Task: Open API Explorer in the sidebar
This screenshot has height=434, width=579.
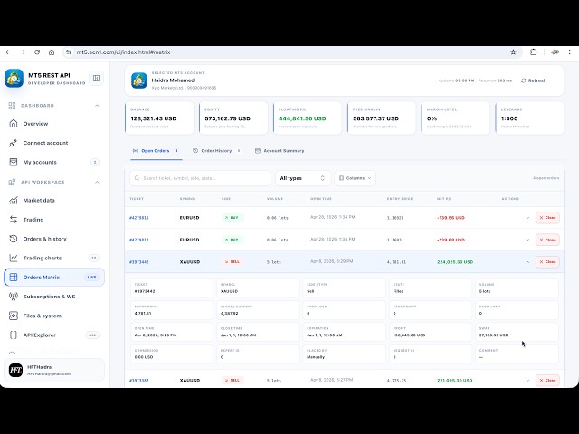Action: pos(54,335)
